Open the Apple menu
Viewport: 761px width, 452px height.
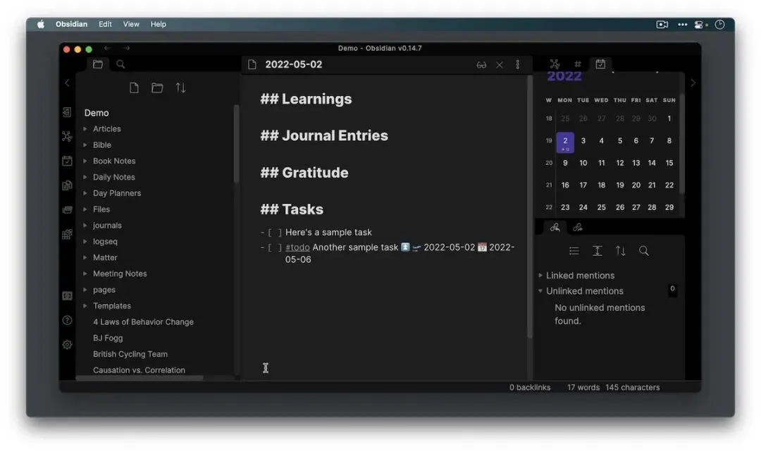pos(41,24)
